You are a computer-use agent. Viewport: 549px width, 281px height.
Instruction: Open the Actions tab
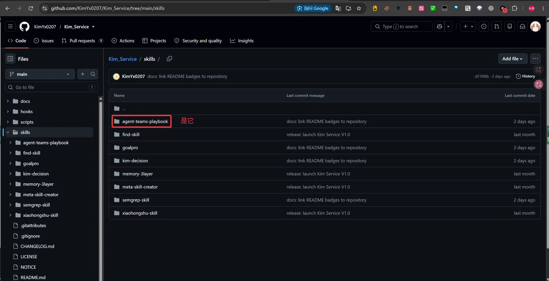click(123, 41)
